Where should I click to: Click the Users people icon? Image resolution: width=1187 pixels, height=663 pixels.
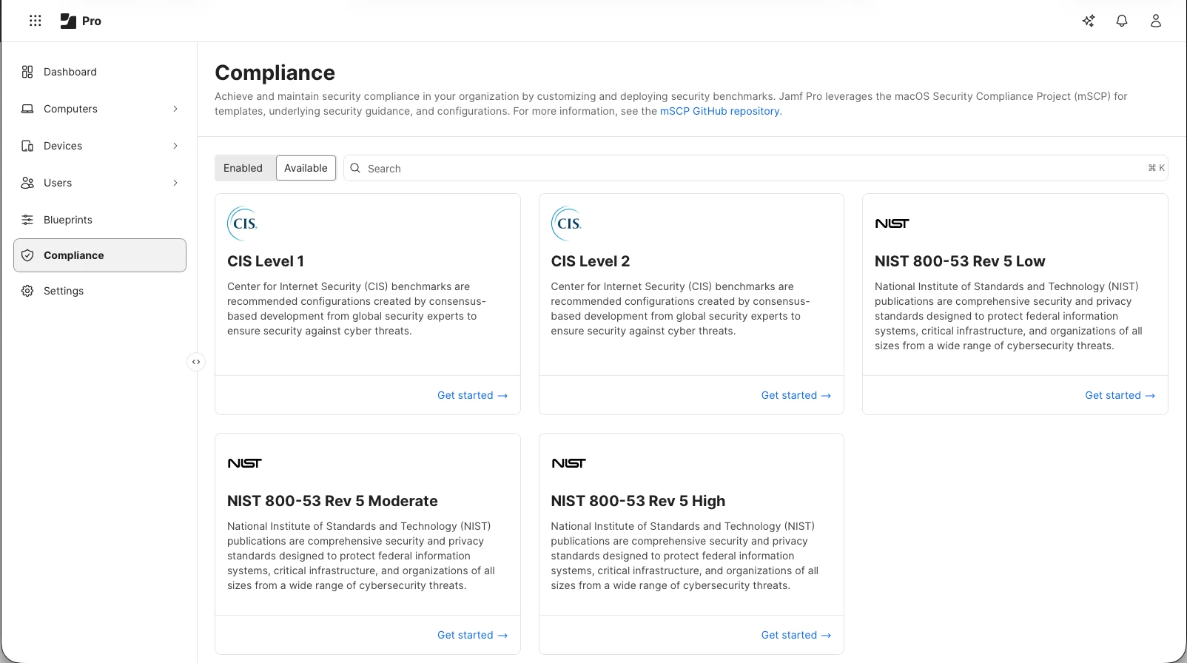coord(27,183)
